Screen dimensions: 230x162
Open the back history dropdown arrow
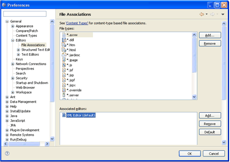pos(206,14)
